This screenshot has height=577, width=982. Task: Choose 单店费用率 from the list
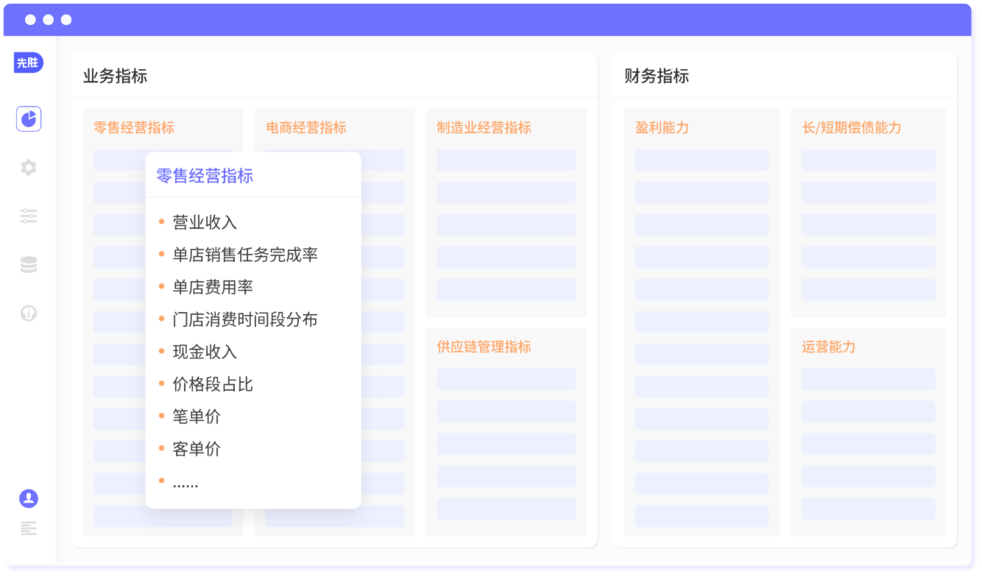pyautogui.click(x=213, y=287)
